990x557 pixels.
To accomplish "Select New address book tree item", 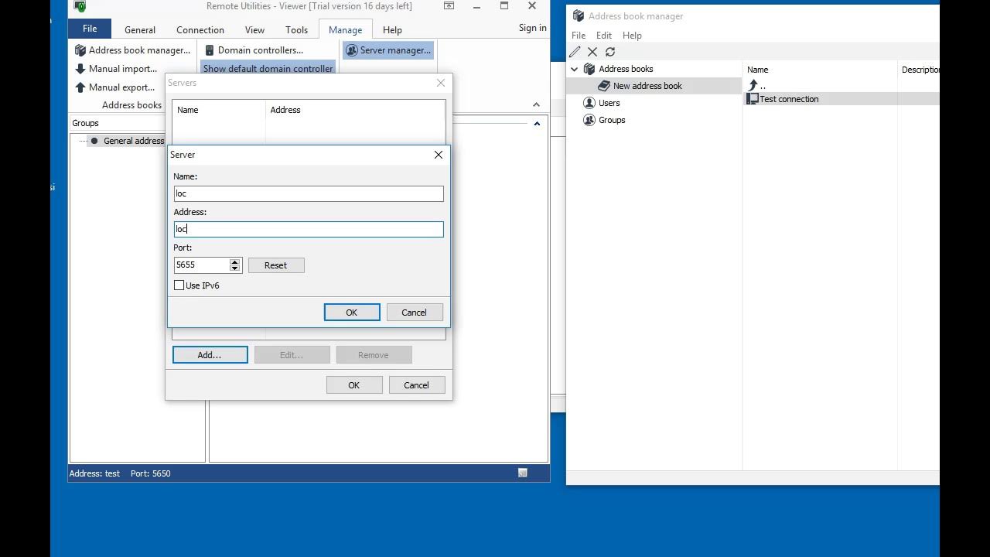I will pyautogui.click(x=647, y=86).
